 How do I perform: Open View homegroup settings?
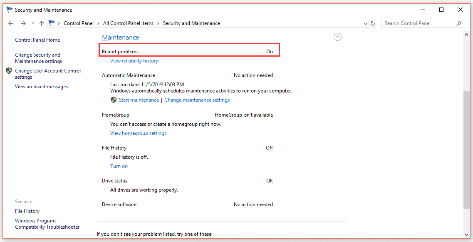139,133
